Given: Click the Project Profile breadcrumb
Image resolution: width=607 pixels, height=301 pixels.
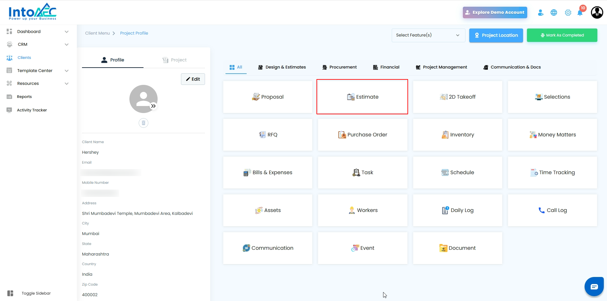Looking at the screenshot, I should click(x=134, y=33).
